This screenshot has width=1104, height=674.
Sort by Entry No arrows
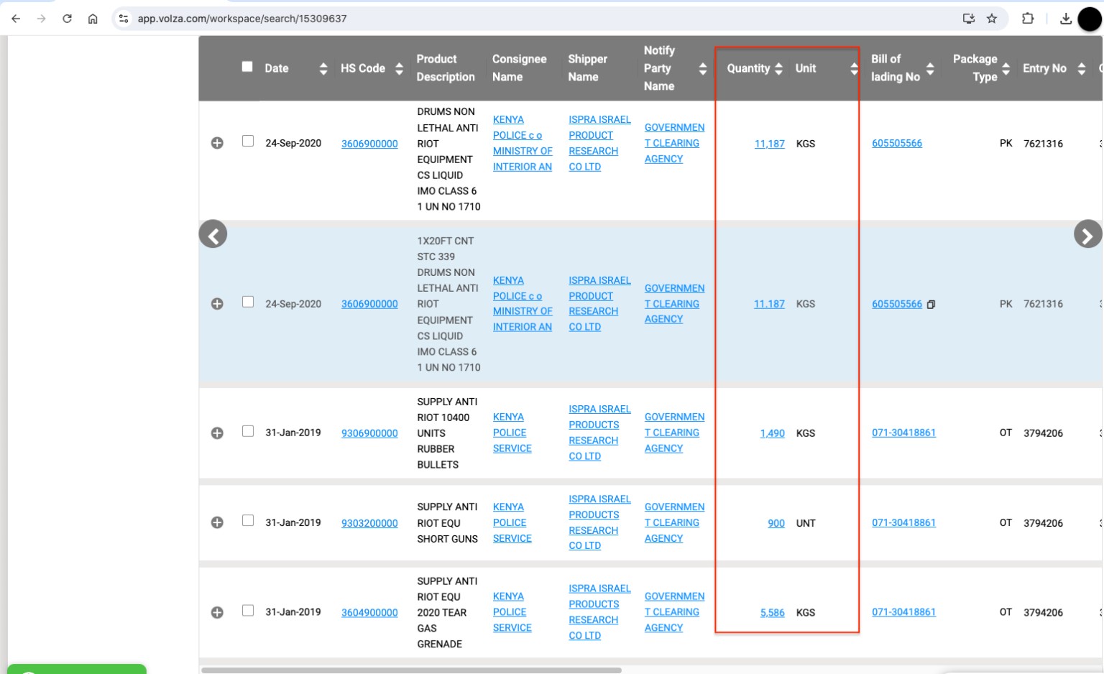(1082, 68)
